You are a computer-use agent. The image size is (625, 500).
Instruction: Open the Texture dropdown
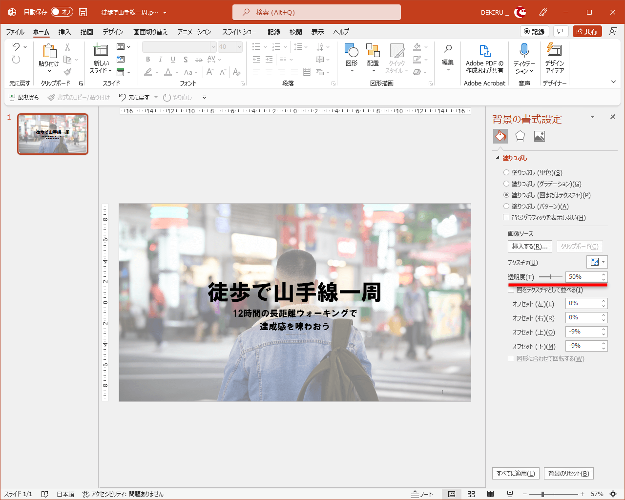[x=597, y=262]
